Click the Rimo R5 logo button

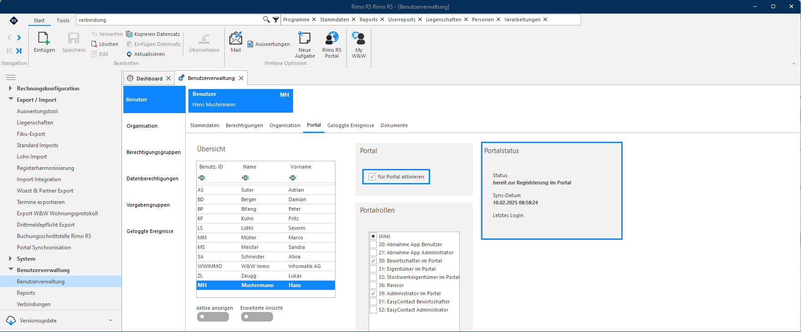[x=14, y=20]
